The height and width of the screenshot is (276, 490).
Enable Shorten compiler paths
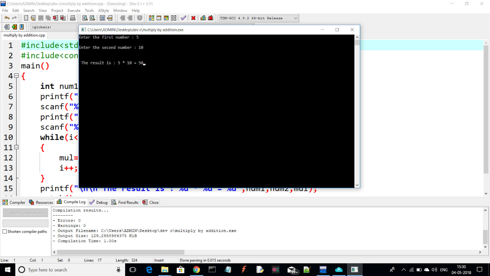pyautogui.click(x=5, y=232)
